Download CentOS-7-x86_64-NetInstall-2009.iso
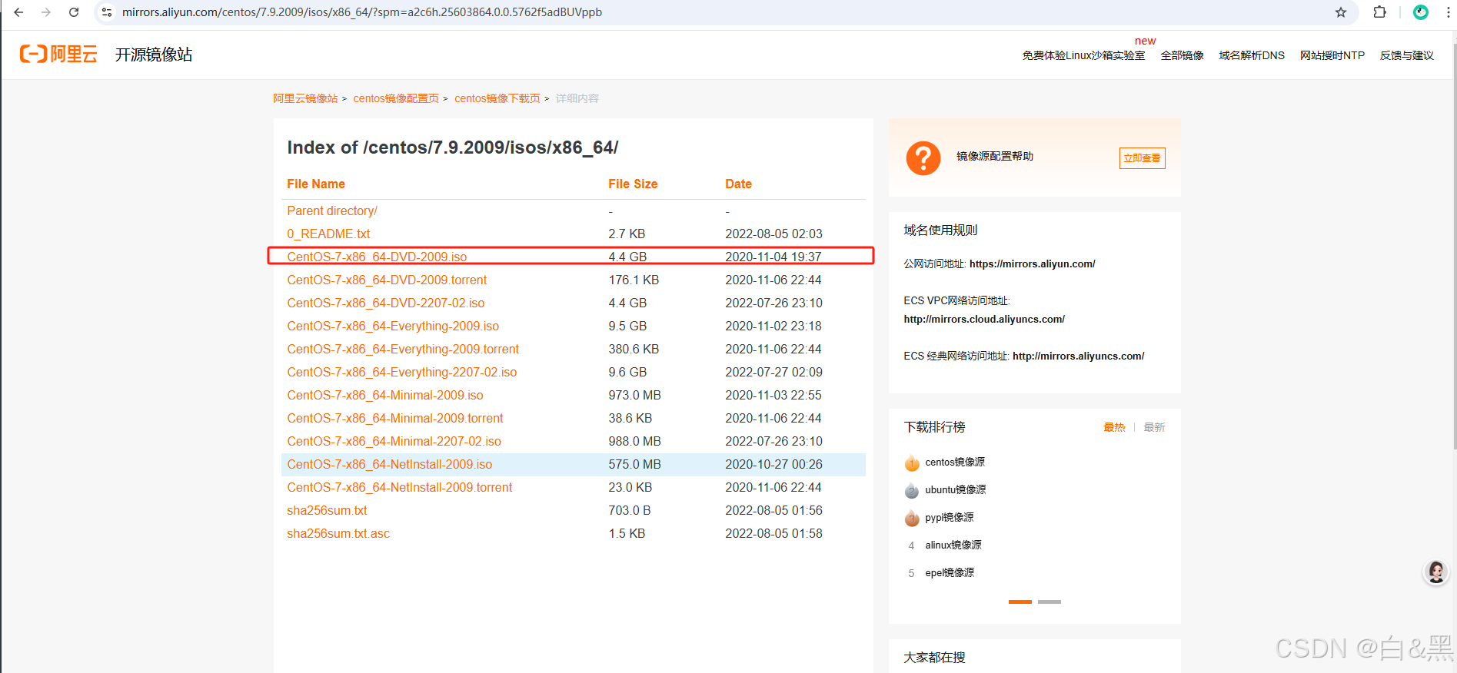Viewport: 1457px width, 673px height. 390,464
